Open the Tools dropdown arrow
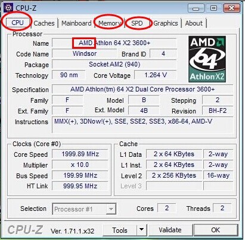Viewport: 245px width, 240px height. (141, 230)
